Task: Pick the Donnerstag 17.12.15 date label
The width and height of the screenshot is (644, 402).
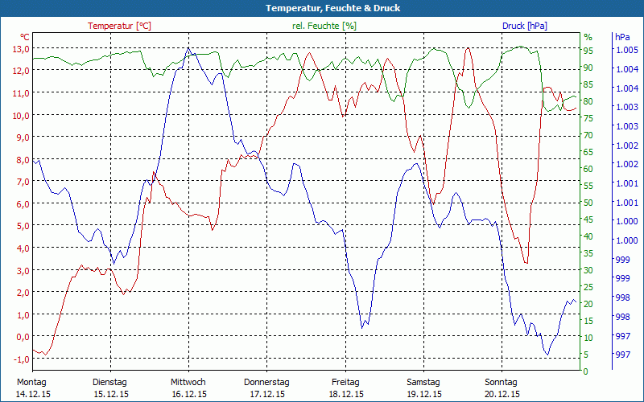Action: (x=266, y=388)
